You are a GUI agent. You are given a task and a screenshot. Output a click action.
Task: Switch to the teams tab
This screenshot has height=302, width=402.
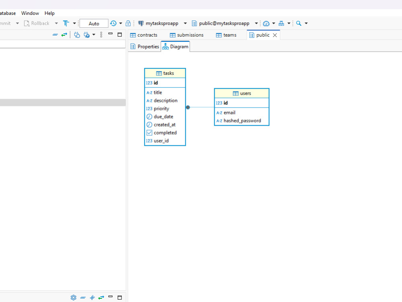click(x=226, y=35)
